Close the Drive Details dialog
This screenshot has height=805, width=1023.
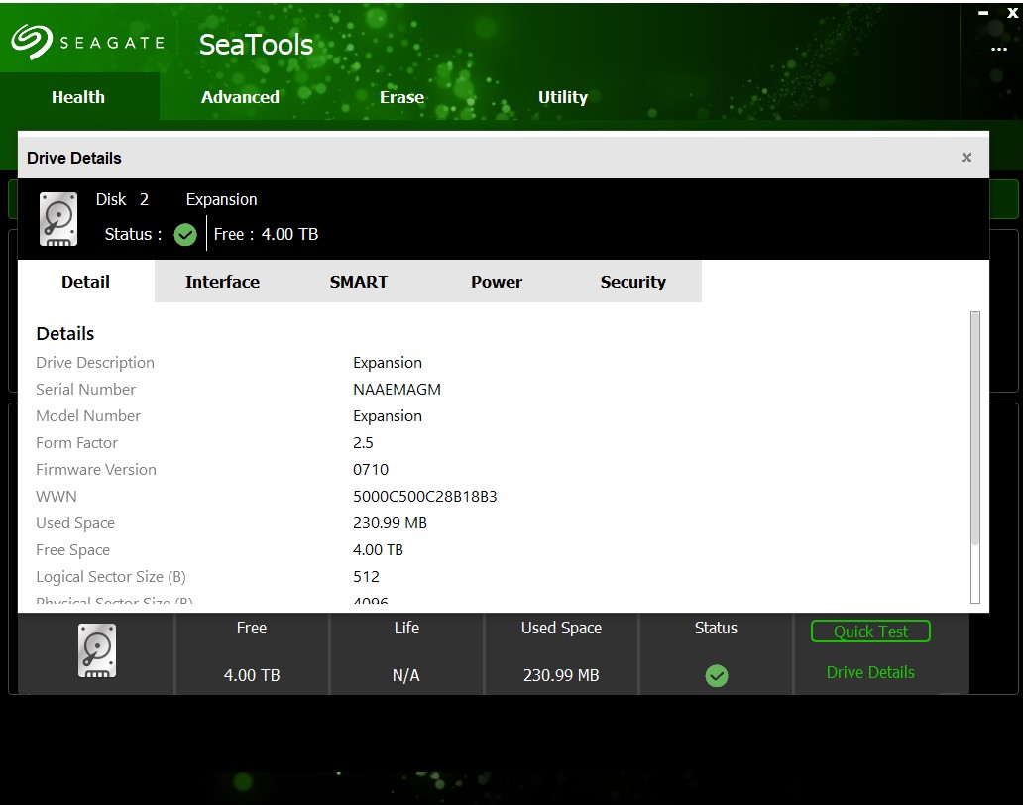pyautogui.click(x=966, y=158)
